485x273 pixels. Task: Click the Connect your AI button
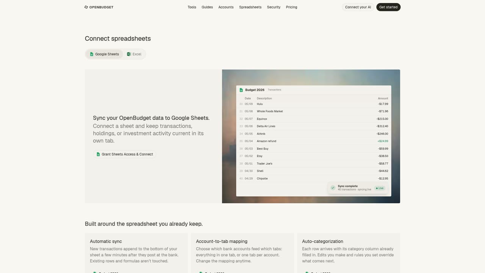(358, 7)
